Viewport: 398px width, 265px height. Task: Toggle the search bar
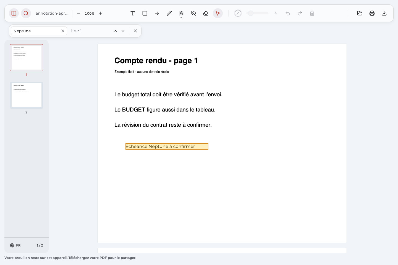tap(26, 13)
